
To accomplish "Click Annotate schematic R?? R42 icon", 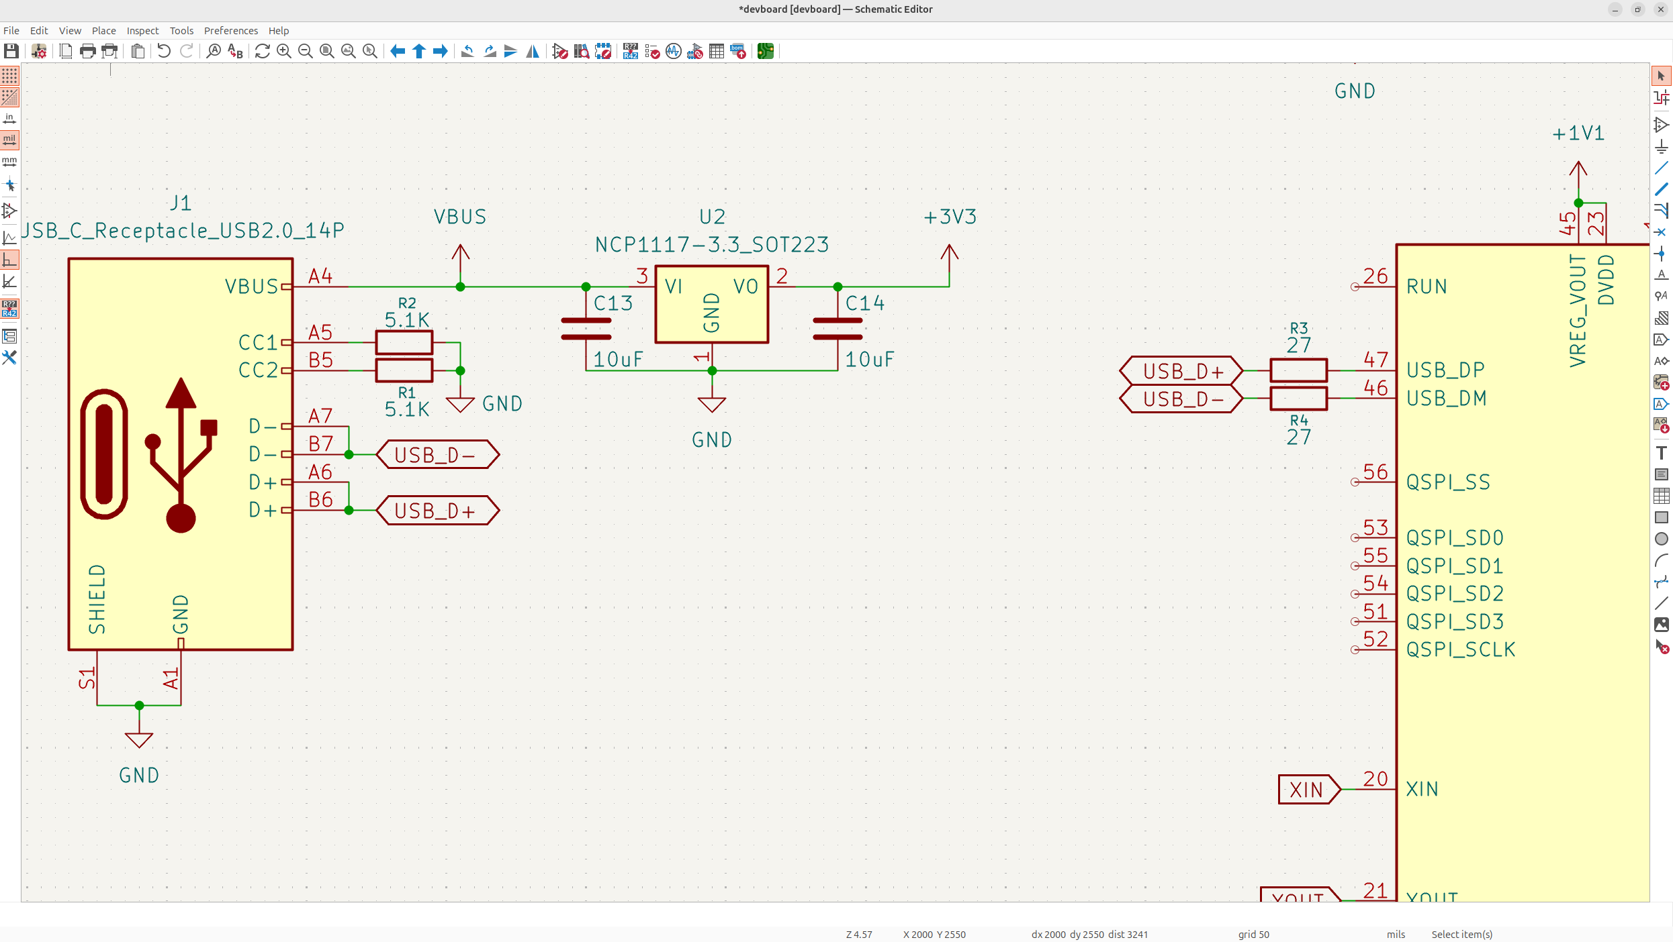I will click(630, 51).
